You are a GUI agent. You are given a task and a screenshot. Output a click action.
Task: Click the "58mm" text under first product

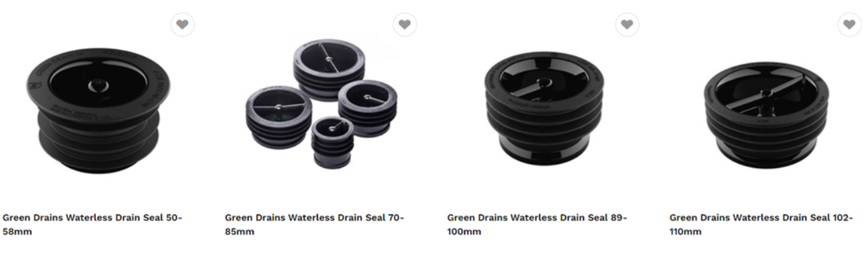click(17, 232)
